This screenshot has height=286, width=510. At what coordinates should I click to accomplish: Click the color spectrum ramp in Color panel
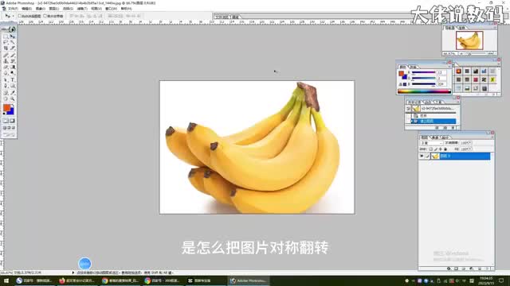pyautogui.click(x=424, y=91)
